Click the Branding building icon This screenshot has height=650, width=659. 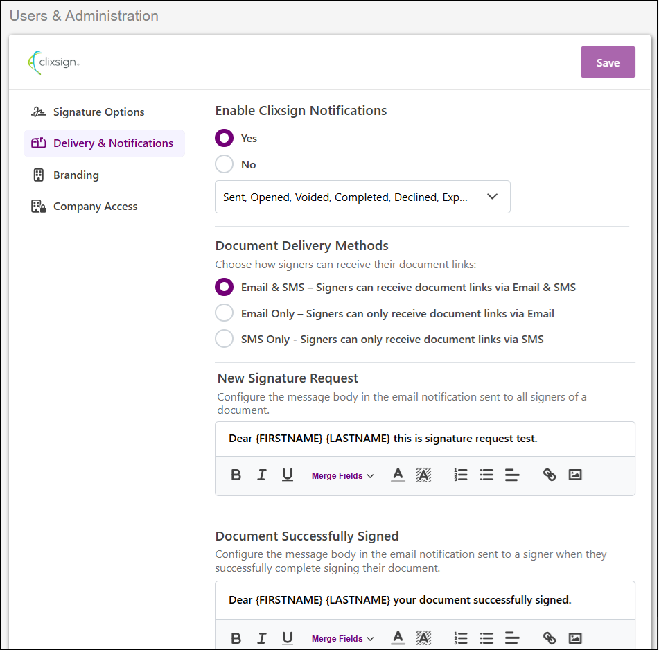[x=38, y=175]
